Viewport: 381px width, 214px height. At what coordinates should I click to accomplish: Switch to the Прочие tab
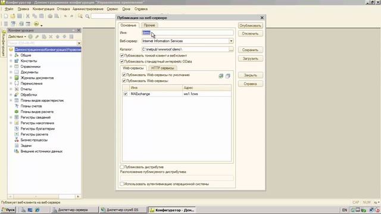click(149, 25)
